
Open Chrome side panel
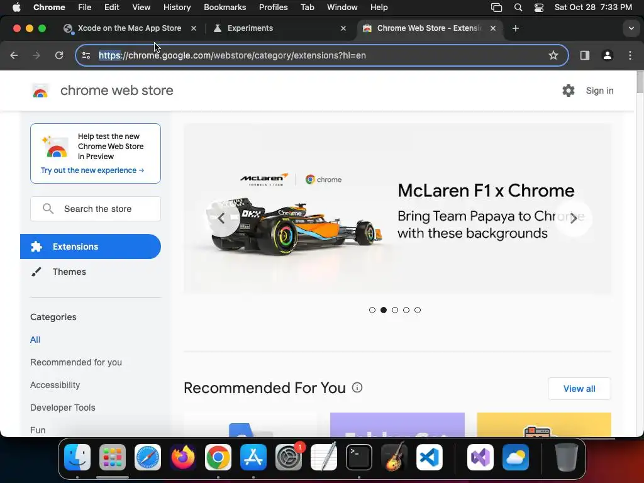click(x=585, y=55)
